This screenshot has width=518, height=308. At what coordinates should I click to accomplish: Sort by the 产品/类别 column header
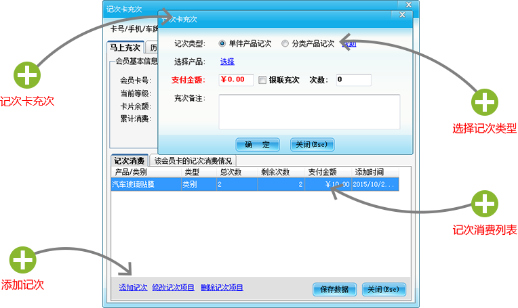pos(146,172)
